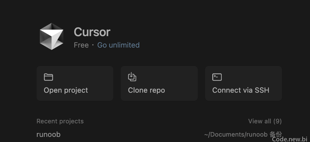Screen dimensions: 310x142
Task: Click the Cursor cube logo
Action: 52,36
